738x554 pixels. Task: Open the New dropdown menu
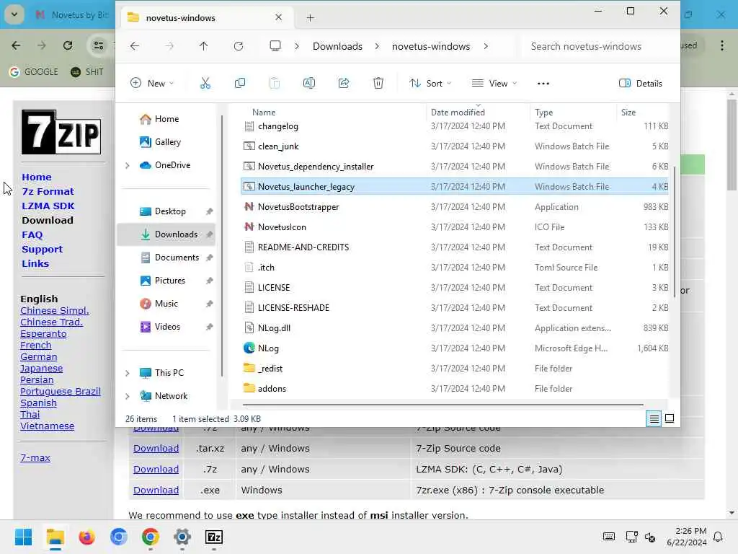[x=152, y=84]
